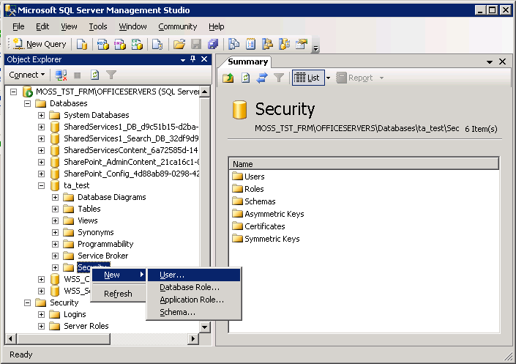Image resolution: width=516 pixels, height=364 pixels.
Task: Click the Up one level icon in Summary
Action: click(x=228, y=78)
